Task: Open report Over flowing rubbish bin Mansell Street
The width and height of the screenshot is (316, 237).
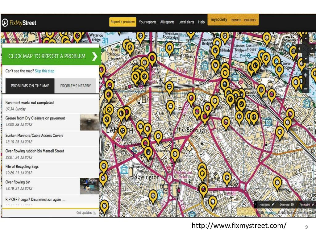Action: 50,154
